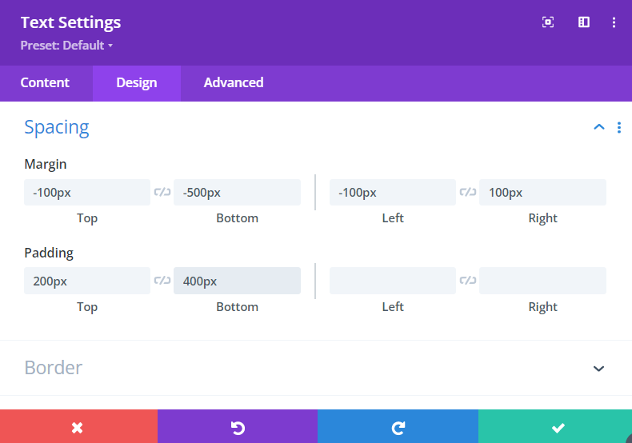Image resolution: width=632 pixels, height=443 pixels.
Task: Open the Advanced tab
Action: 234,83
